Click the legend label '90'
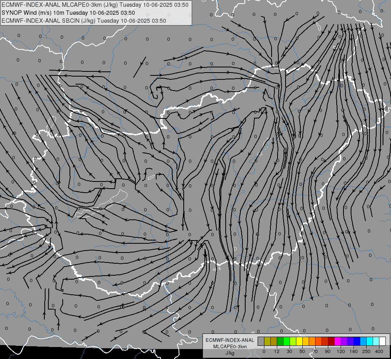 pyautogui.click(x=327, y=351)
